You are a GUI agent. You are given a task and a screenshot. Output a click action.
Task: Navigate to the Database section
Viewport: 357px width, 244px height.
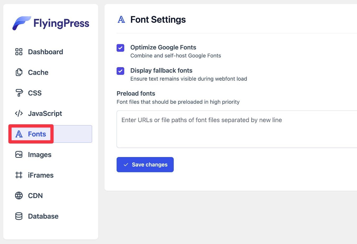coord(43,216)
